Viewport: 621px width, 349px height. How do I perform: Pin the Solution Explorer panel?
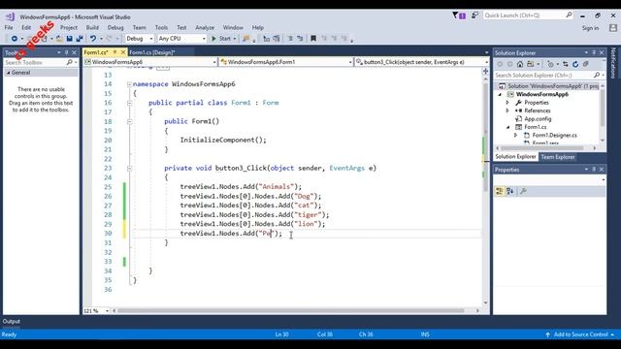[594, 52]
